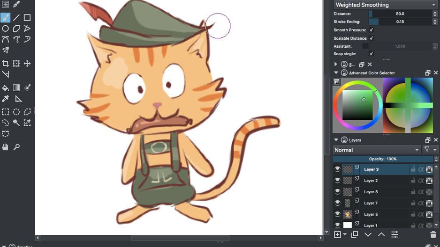Select the Color Picker eyedropper tool
The image size is (440, 247).
pos(5,99)
